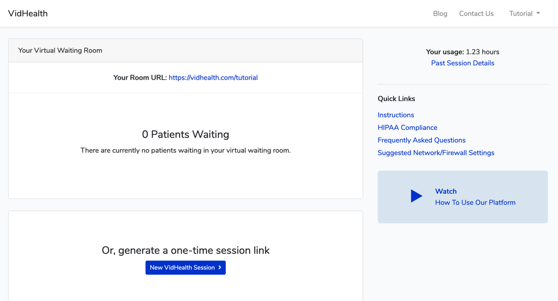Open HIPAA Compliance link

point(408,127)
